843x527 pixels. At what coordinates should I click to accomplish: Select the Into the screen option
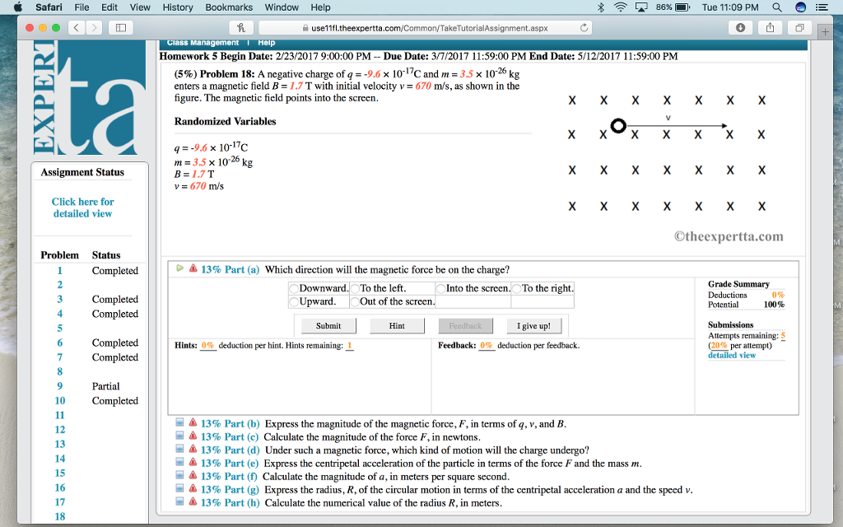tap(441, 289)
